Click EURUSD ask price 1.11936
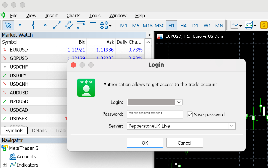This screenshot has width=268, height=168. pos(105,50)
